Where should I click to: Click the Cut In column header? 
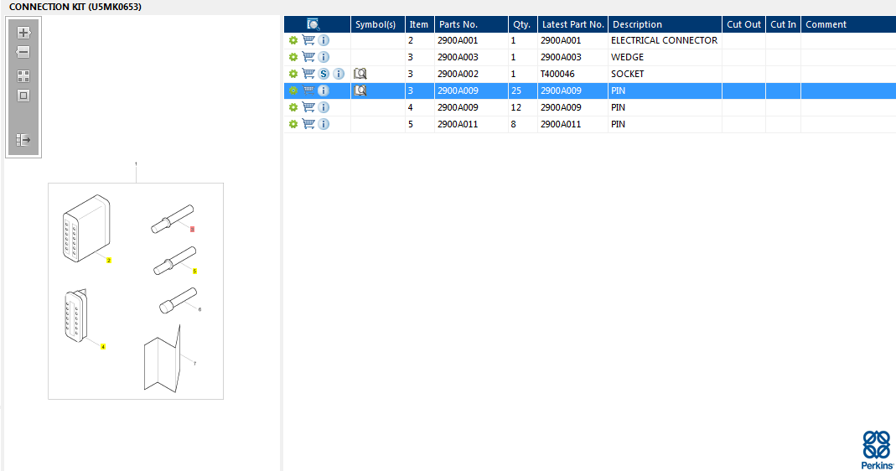(x=783, y=24)
